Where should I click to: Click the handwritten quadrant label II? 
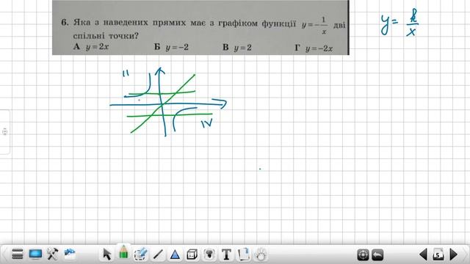[126, 73]
